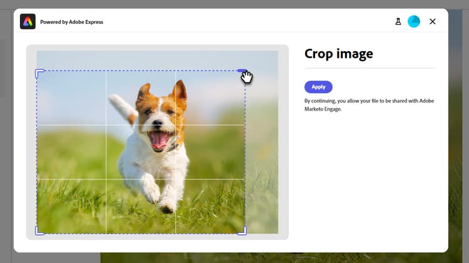469x263 pixels.
Task: Click the Apply button
Action: tap(318, 87)
